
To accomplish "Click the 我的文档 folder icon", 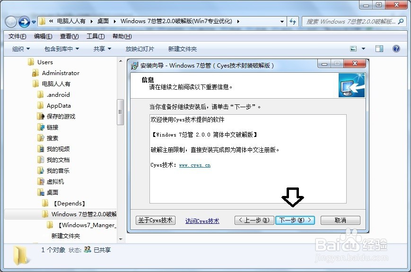I will 41,160.
